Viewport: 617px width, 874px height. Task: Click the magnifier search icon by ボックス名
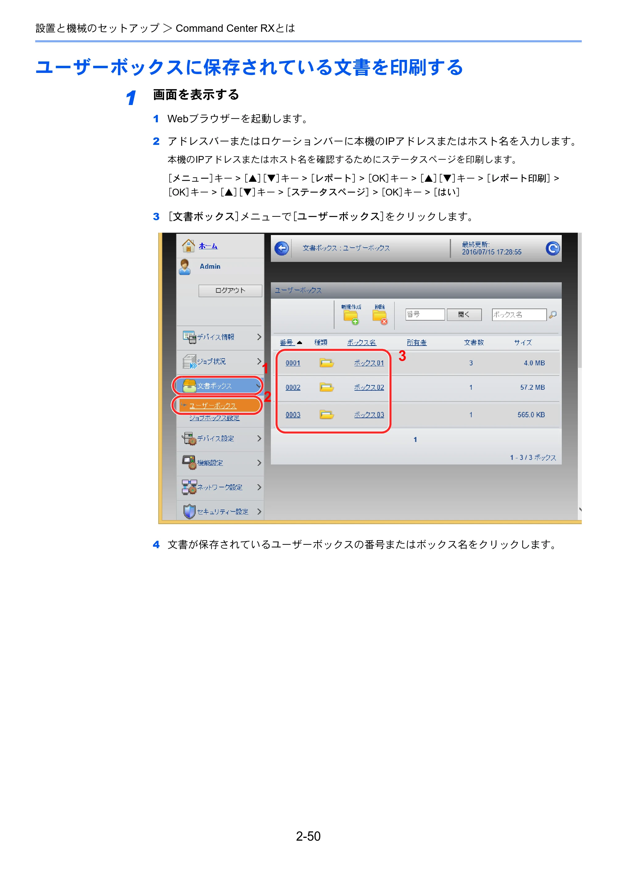(553, 314)
